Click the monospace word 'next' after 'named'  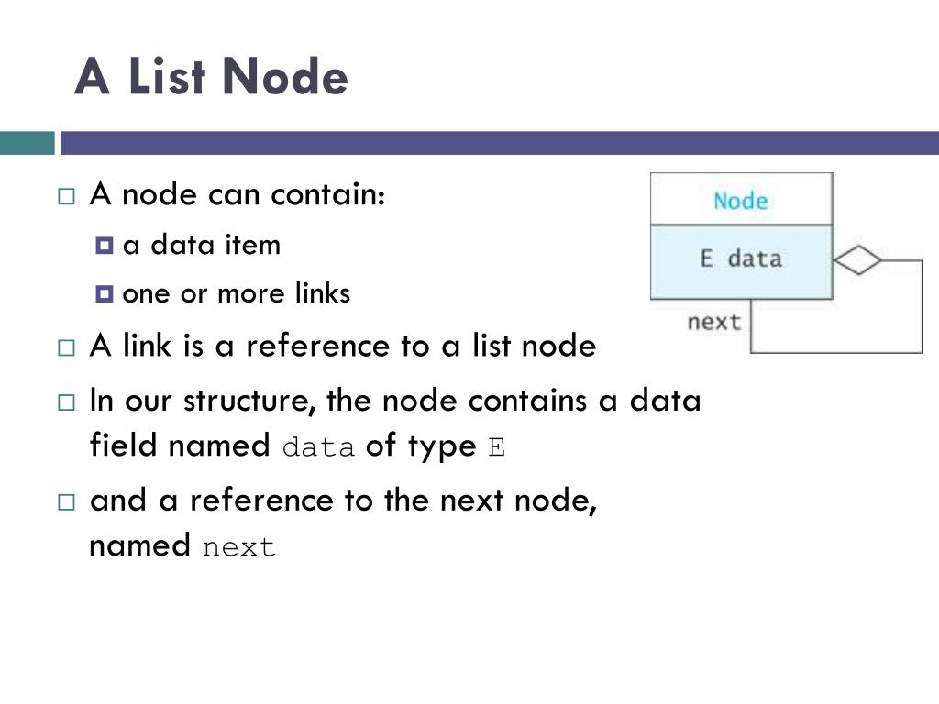pyautogui.click(x=239, y=547)
